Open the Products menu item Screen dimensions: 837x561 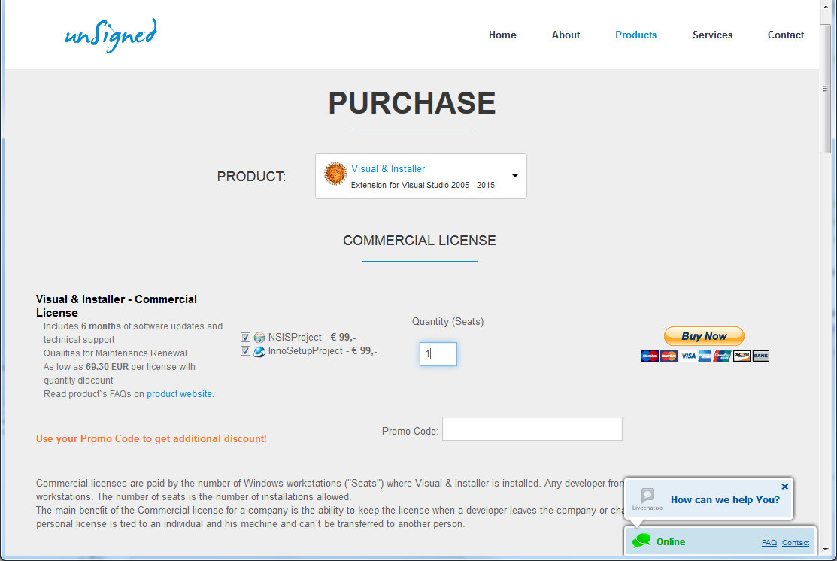tap(635, 35)
